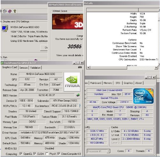Switch to the Graphics tab in CPU-Z
This screenshot has height=157, width=160.
click(128, 83)
